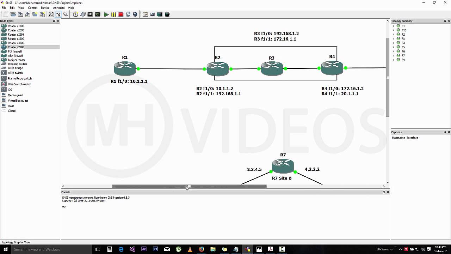Expand R4 in Topology Summary
Viewport: 451px width, 254px height.
(x=393, y=43)
